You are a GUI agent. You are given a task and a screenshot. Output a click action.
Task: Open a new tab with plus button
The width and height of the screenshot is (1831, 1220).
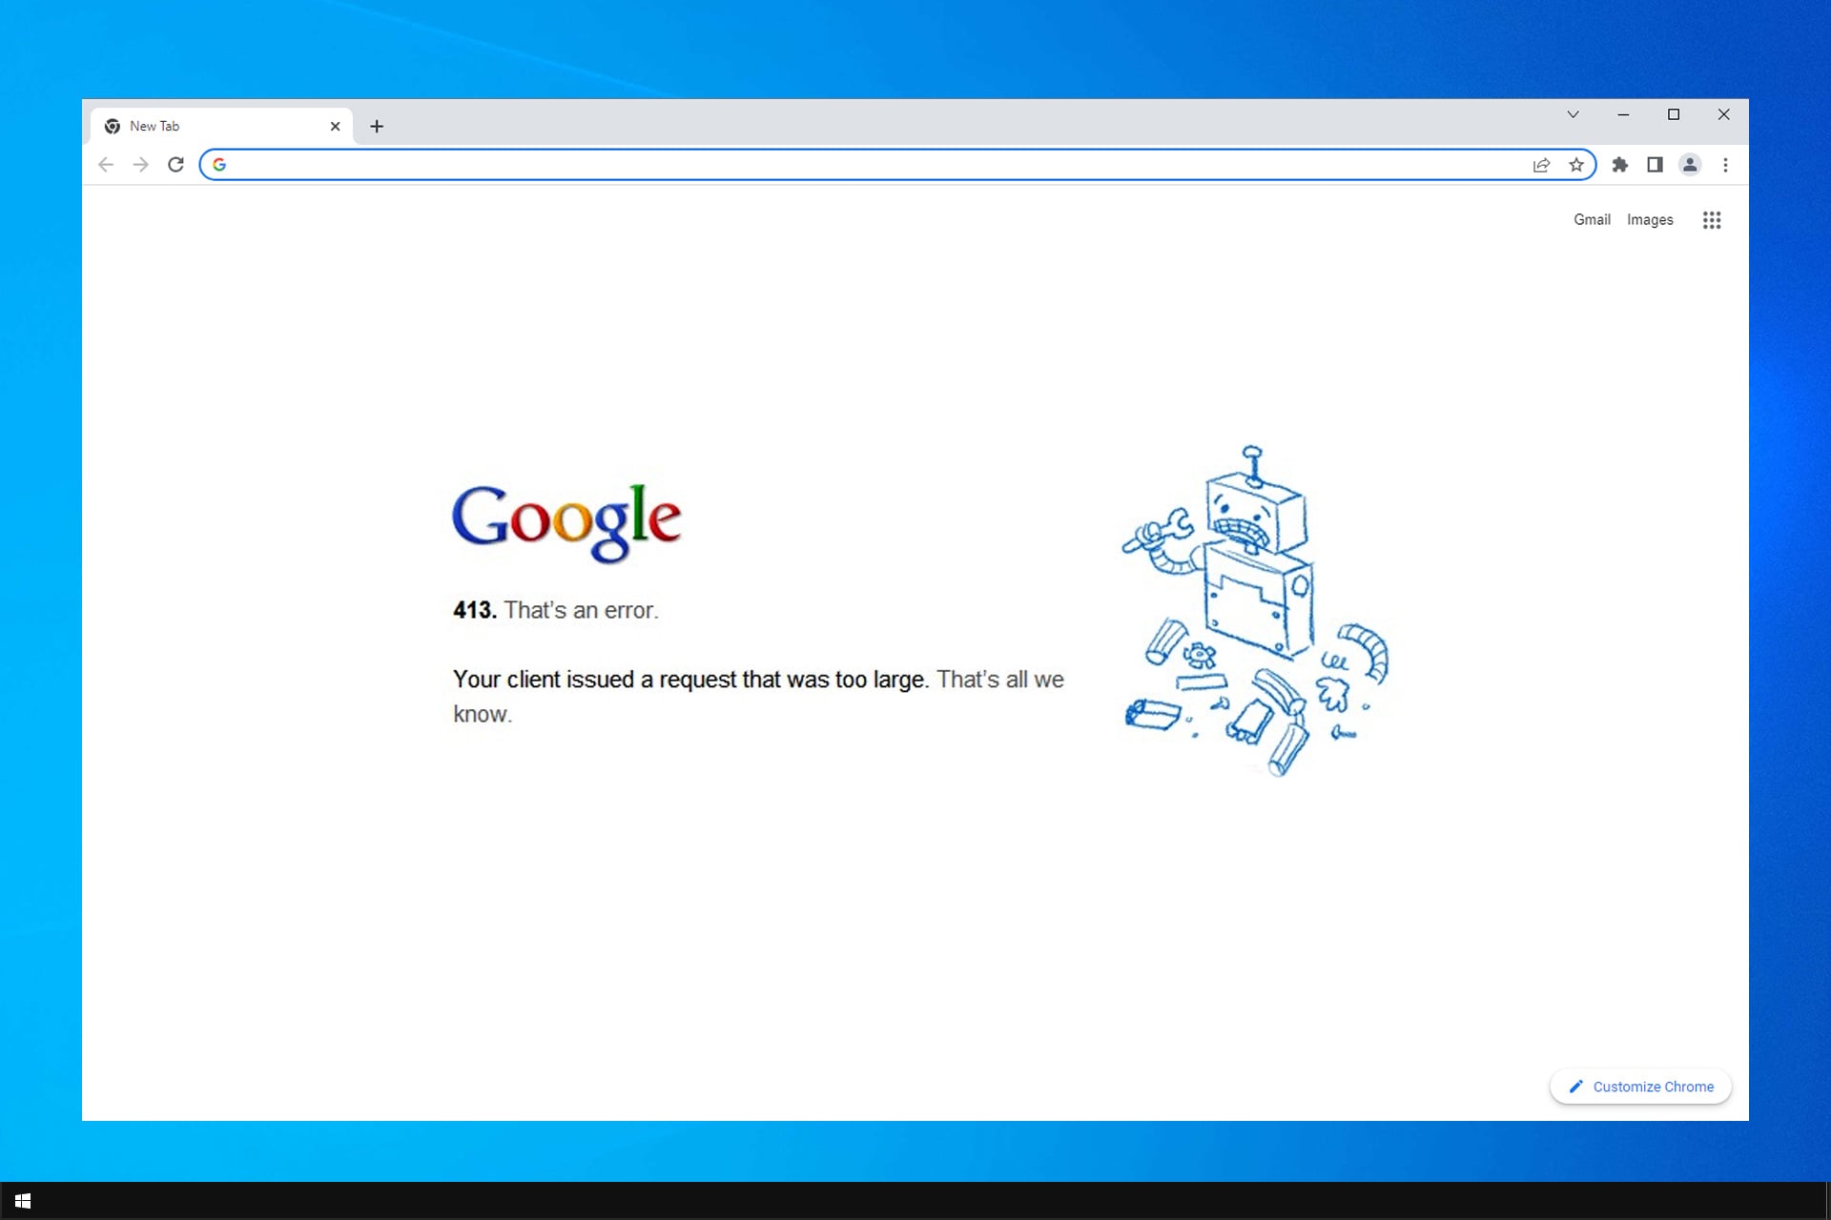point(377,126)
